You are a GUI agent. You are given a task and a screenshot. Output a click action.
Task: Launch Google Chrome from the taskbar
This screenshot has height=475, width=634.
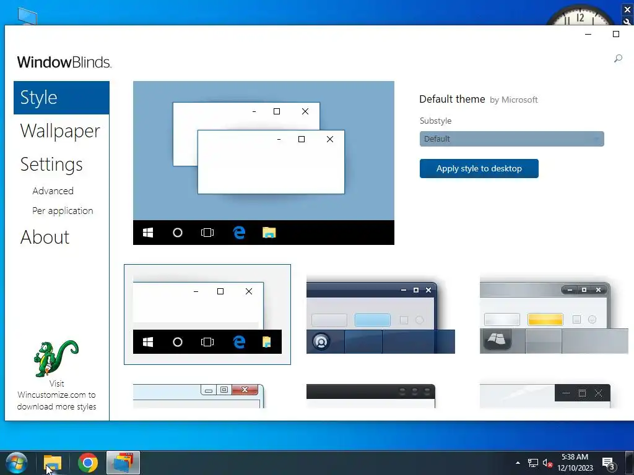(88, 463)
